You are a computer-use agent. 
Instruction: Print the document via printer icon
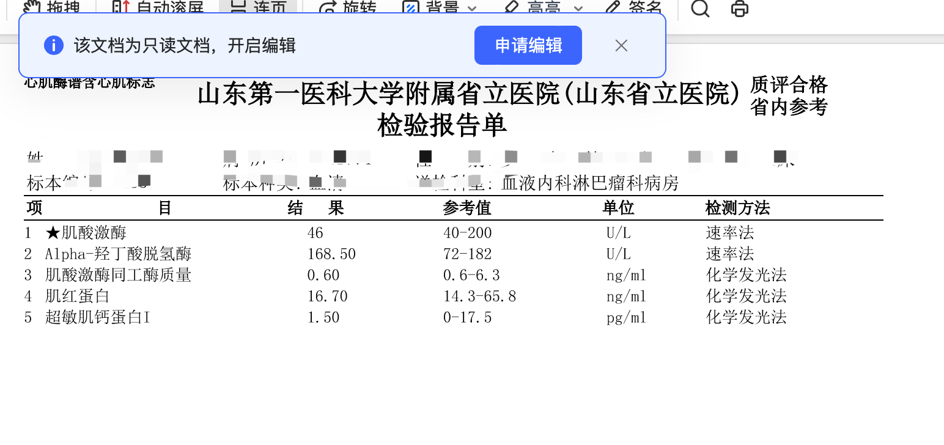[740, 8]
